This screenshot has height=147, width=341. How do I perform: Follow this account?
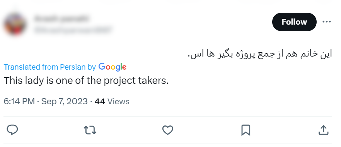click(x=294, y=22)
